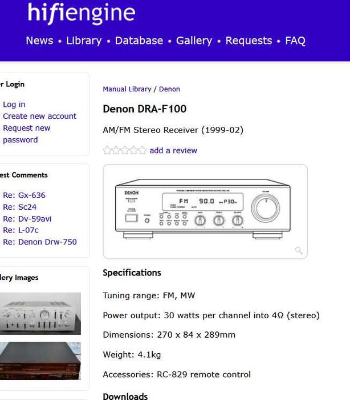This screenshot has height=400, width=350.
Task: Click the Log in link
Action: click(x=14, y=105)
